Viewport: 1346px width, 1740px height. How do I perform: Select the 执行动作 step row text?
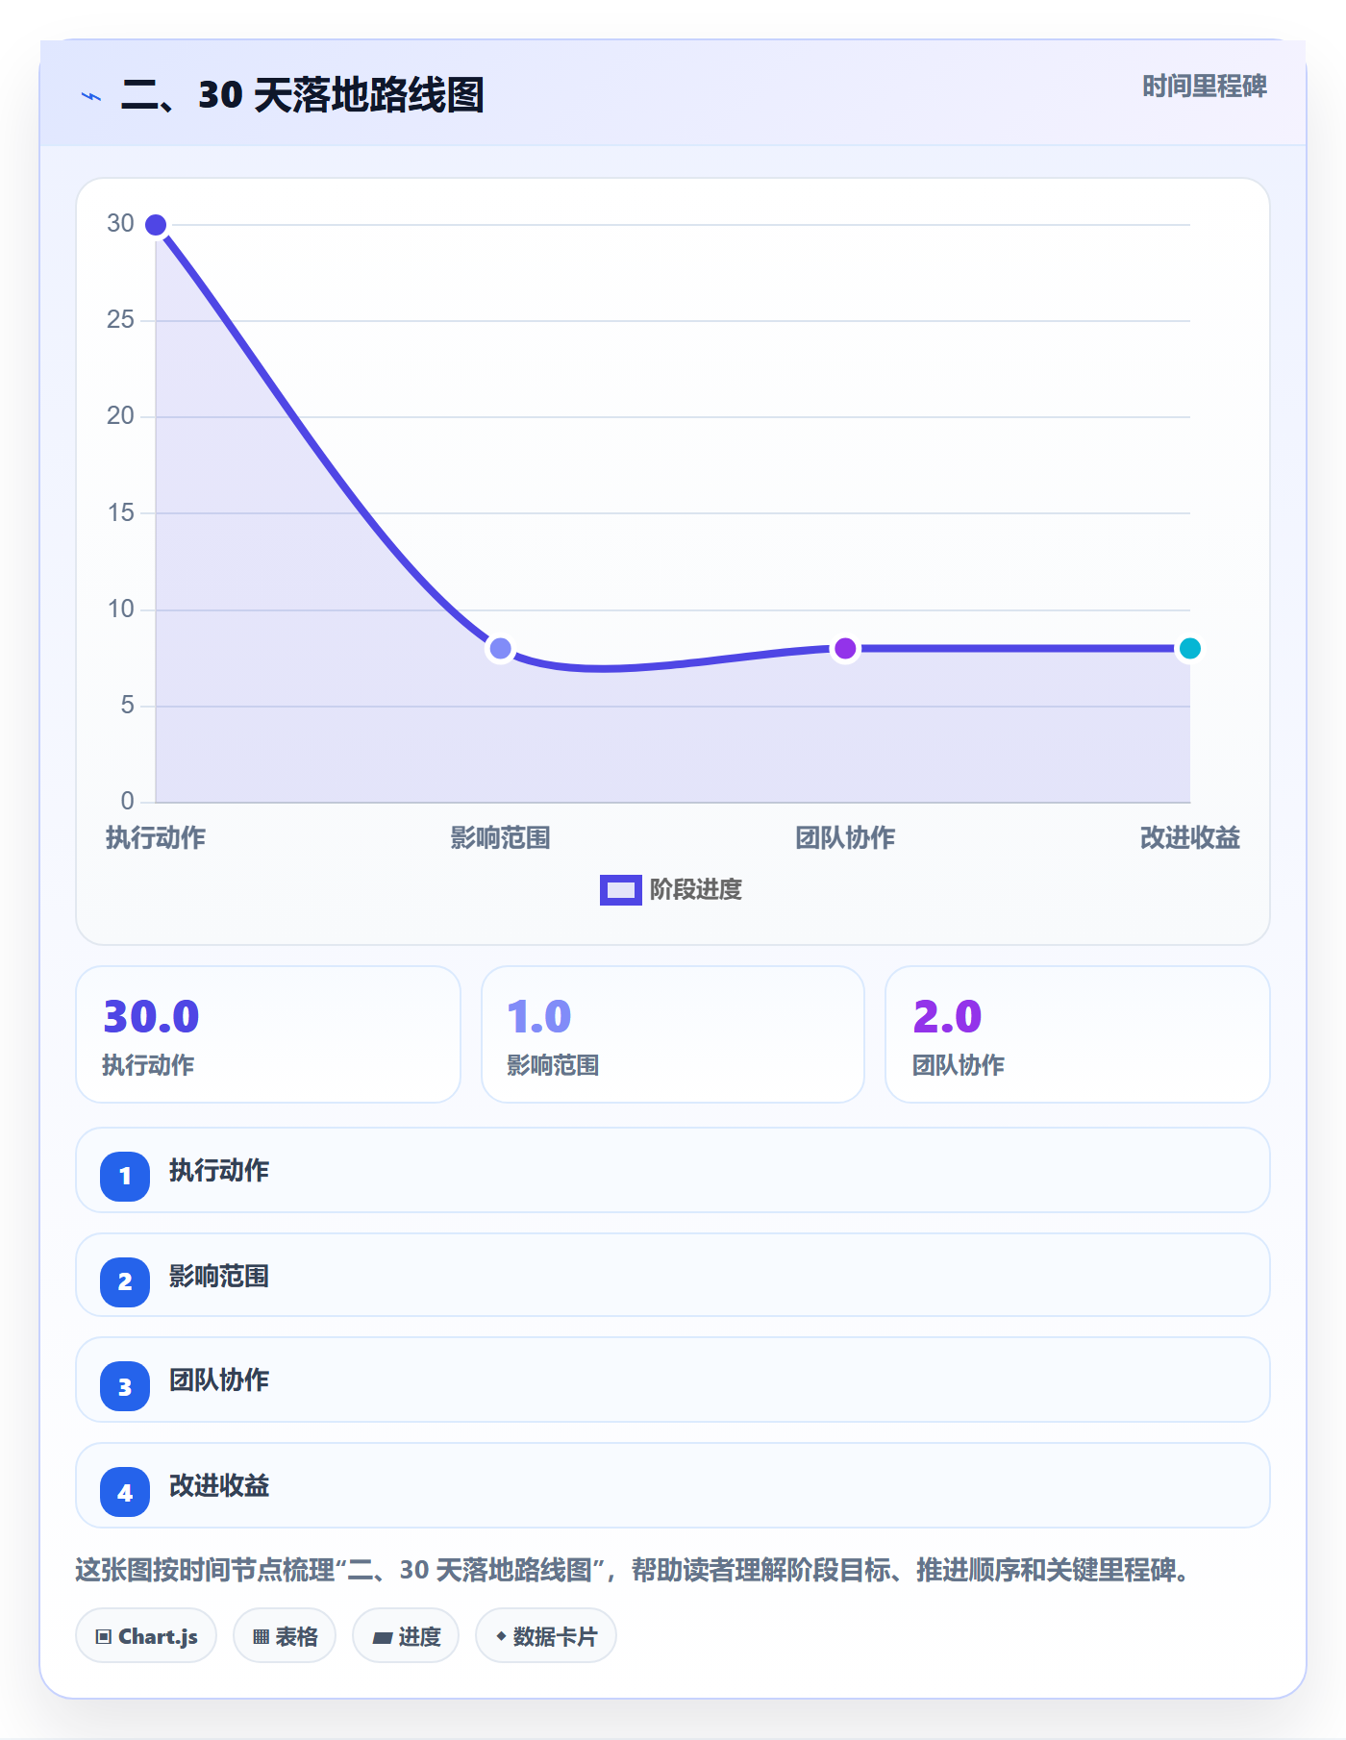click(219, 1171)
